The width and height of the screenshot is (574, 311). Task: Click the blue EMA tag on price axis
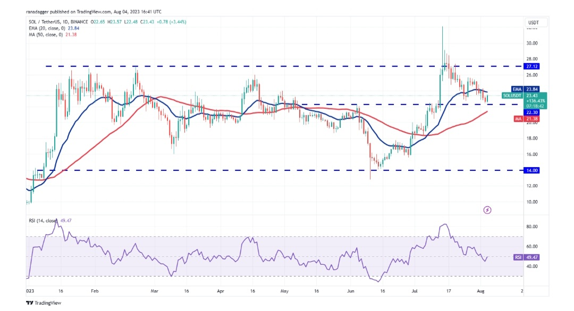(x=516, y=89)
